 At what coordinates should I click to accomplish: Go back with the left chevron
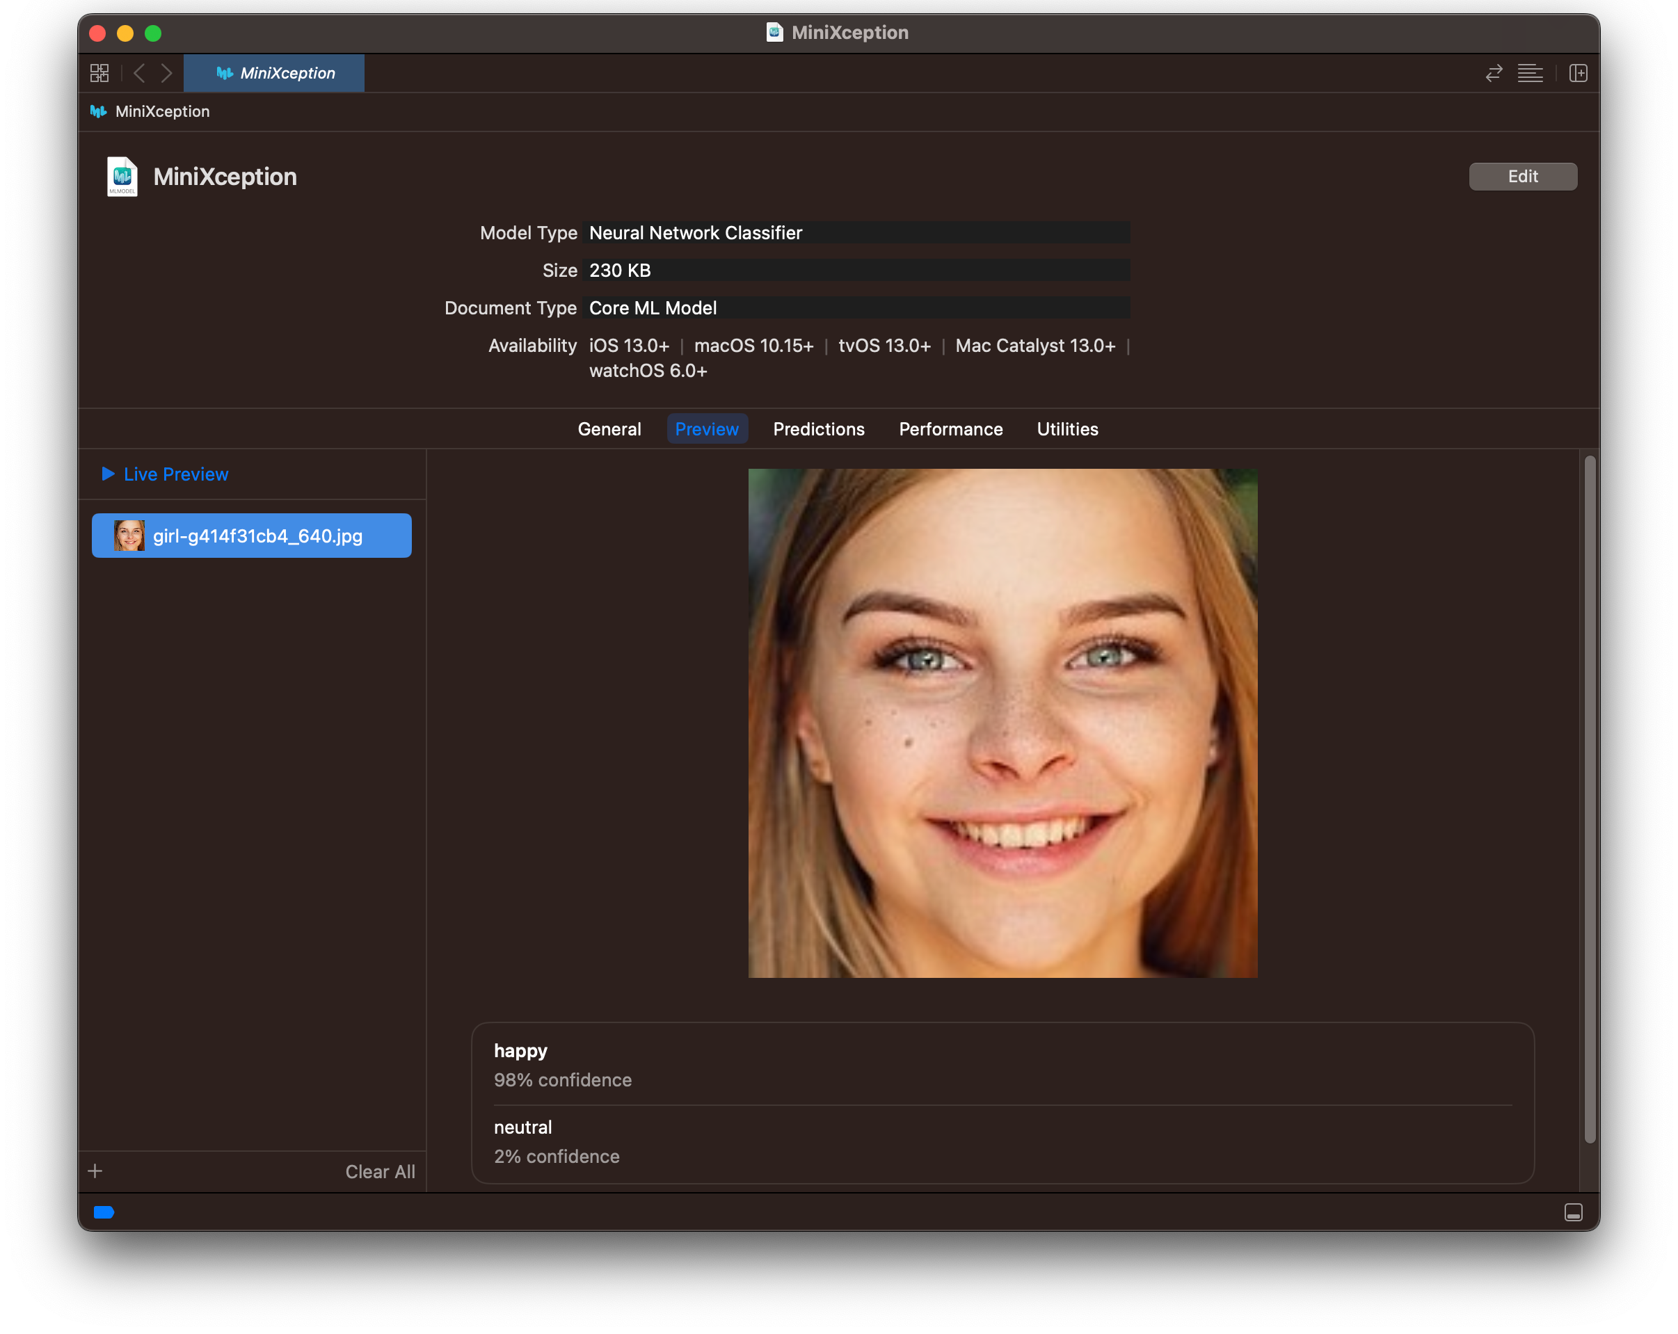point(139,73)
